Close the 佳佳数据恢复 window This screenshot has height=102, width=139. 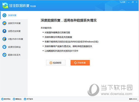pos(136,2)
